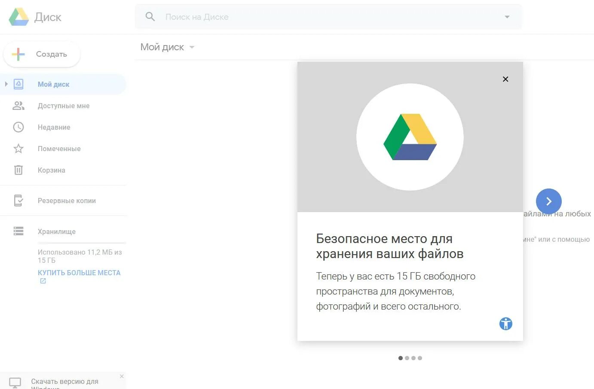Click the "Теперь у вас есть 15 ГБ" description text
Viewport: 594px width, 389px height.
click(x=396, y=291)
